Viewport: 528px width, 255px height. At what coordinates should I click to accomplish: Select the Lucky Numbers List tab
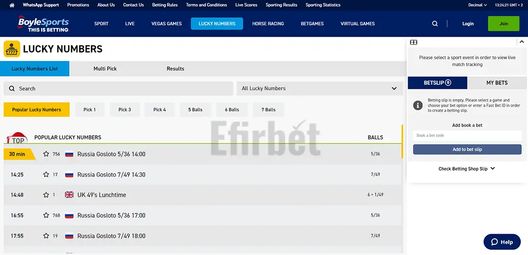click(35, 69)
